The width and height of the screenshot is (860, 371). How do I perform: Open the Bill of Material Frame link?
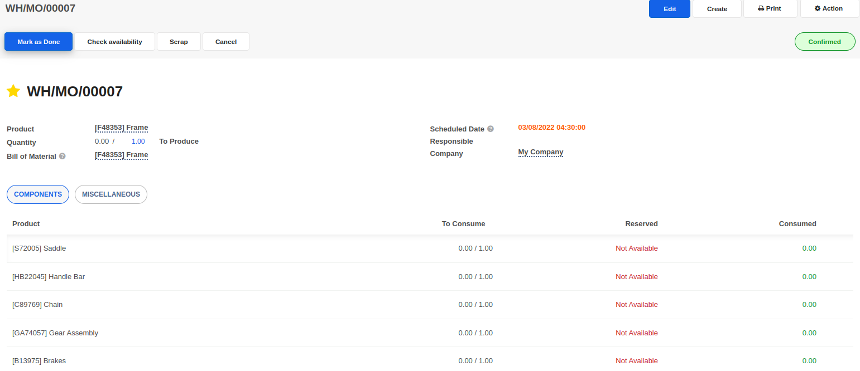(121, 155)
